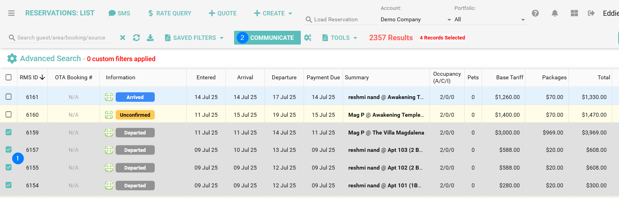Open the notifications bell
619x198 pixels.
(555, 13)
